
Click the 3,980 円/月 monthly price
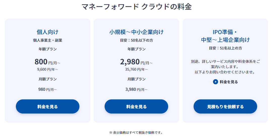click(136, 89)
